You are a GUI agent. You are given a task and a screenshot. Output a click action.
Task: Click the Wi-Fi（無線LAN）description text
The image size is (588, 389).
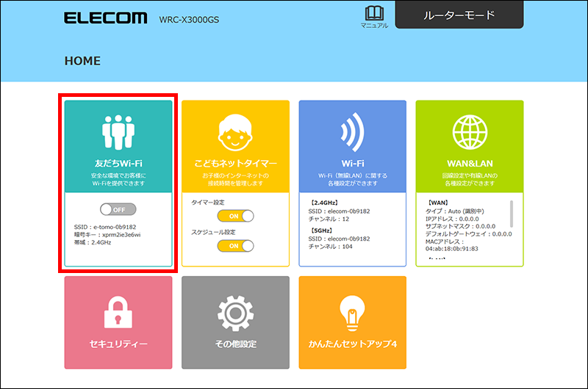353,179
